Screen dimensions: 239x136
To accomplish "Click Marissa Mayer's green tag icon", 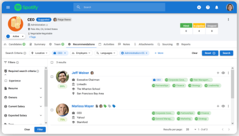I will tap(105, 106).
